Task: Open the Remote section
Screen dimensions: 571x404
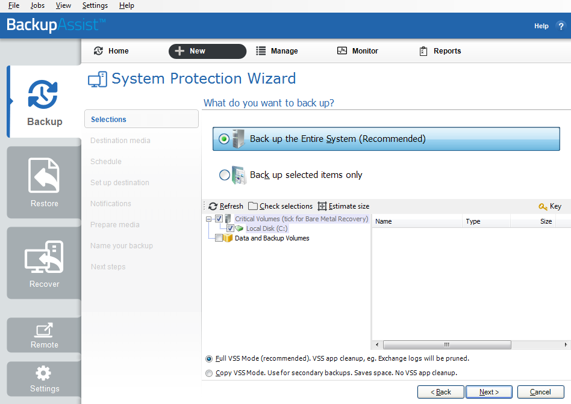Action: (44, 335)
